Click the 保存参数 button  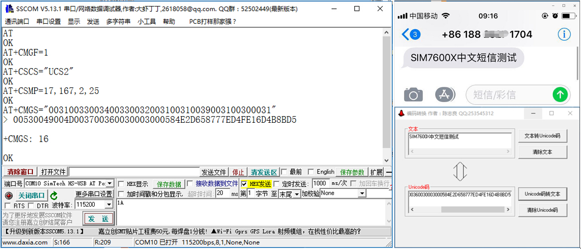click(x=352, y=172)
